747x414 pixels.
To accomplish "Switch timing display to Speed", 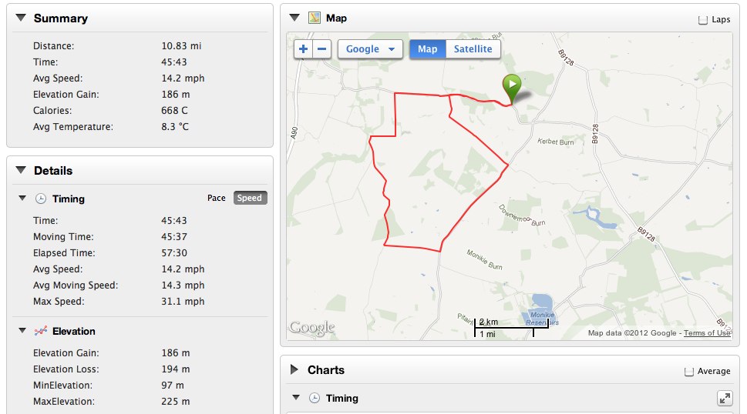I will tap(250, 198).
